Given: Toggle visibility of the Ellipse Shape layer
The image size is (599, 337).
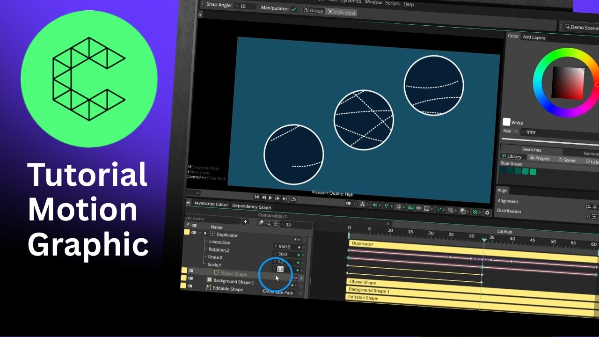Looking at the screenshot, I should click(191, 271).
